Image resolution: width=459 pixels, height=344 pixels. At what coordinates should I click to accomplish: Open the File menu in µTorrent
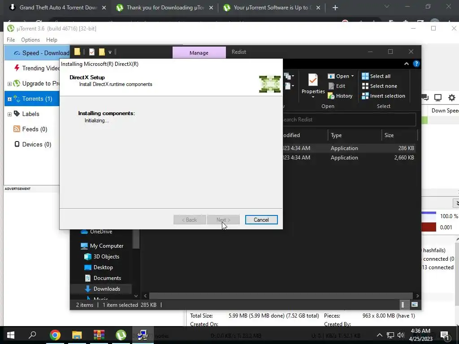pyautogui.click(x=11, y=40)
